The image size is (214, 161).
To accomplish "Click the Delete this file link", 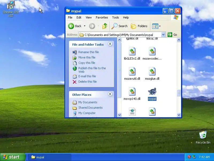I will click(87, 82).
